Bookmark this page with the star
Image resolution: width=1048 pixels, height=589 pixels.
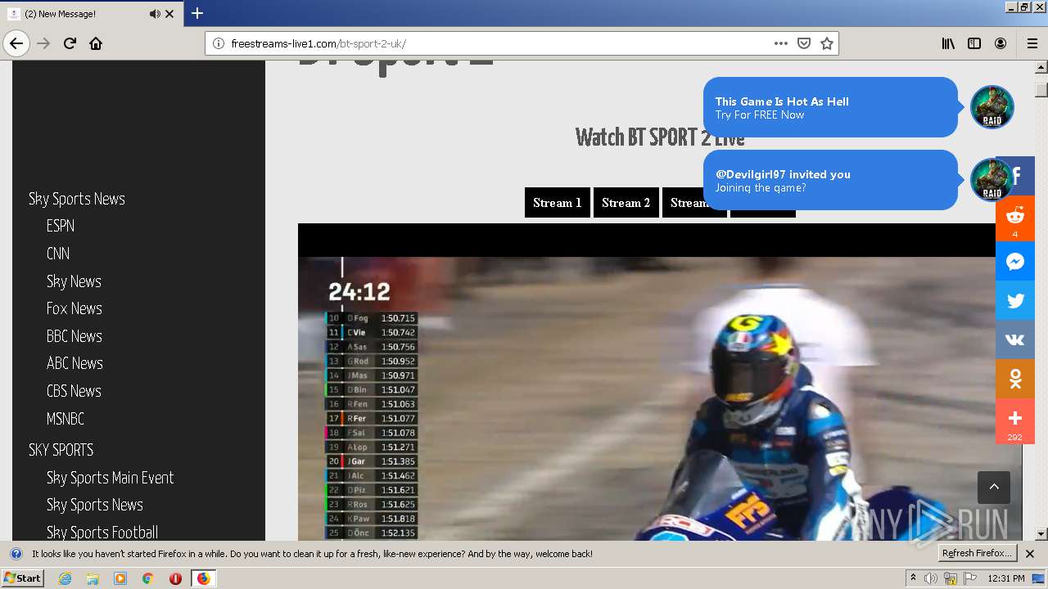click(x=827, y=43)
